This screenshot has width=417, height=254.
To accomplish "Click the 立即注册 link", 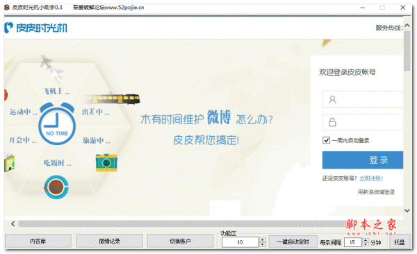I will (371, 178).
